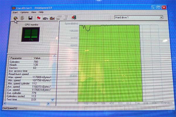Select the Min. speed row label
The image size is (176, 117).
[14, 80]
